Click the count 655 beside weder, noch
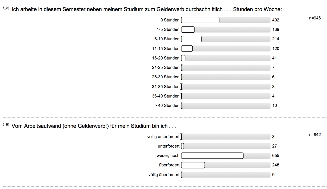The width and height of the screenshot is (327, 189). 276,156
